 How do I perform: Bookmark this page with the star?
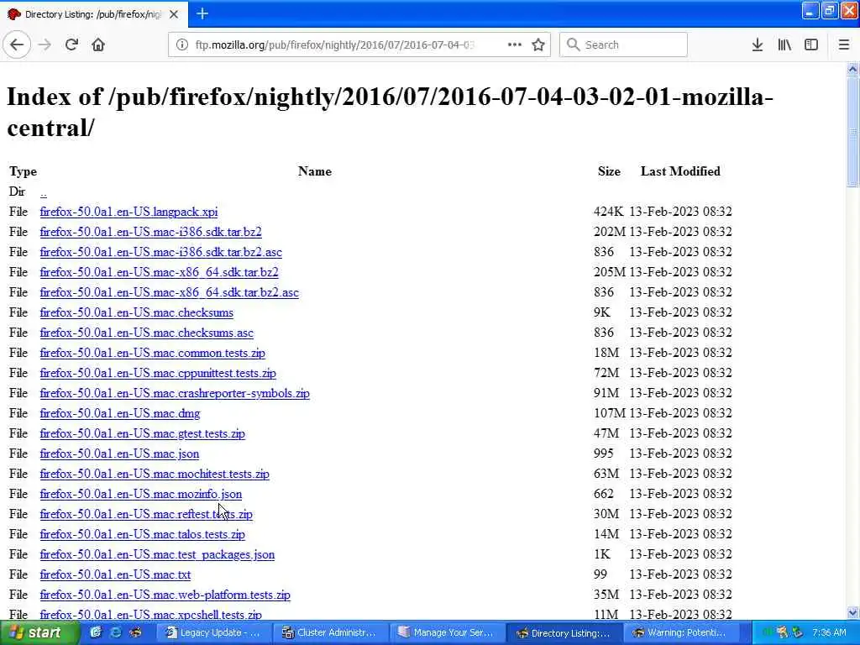pos(538,45)
